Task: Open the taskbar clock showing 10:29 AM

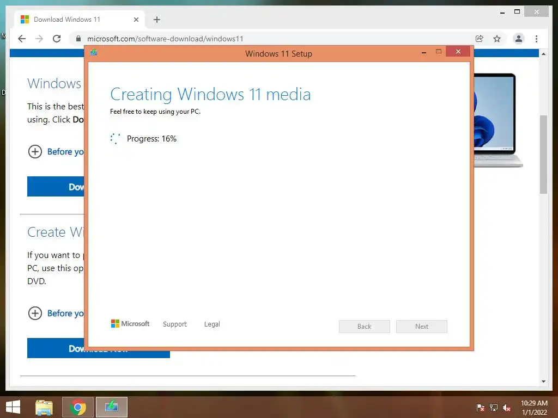Action: (x=534, y=408)
